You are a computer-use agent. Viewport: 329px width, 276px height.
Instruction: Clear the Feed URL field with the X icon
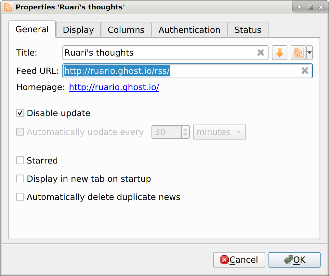pyautogui.click(x=305, y=71)
